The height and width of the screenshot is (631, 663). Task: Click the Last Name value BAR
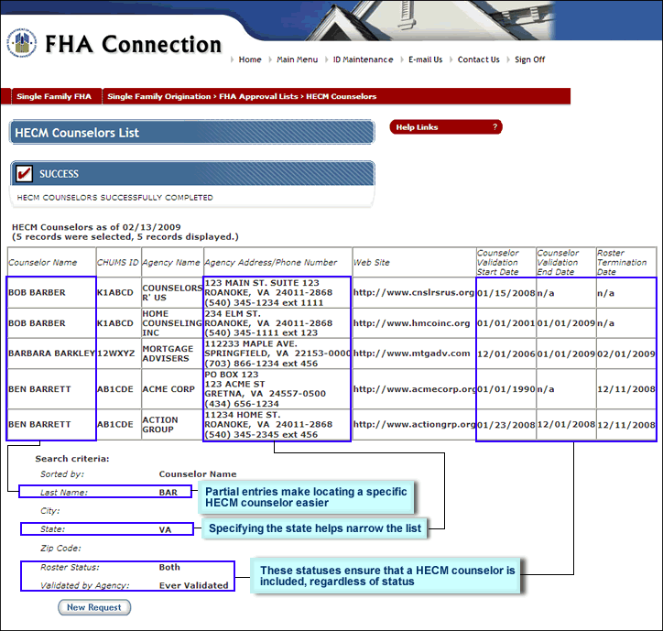pyautogui.click(x=168, y=493)
